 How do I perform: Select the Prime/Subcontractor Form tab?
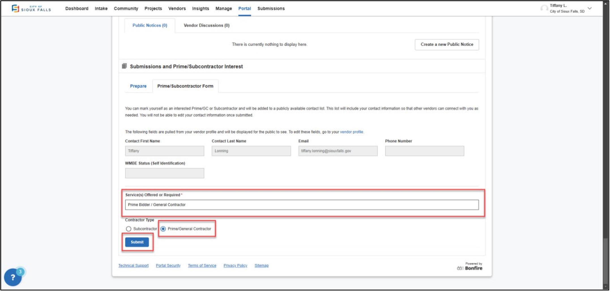185,86
